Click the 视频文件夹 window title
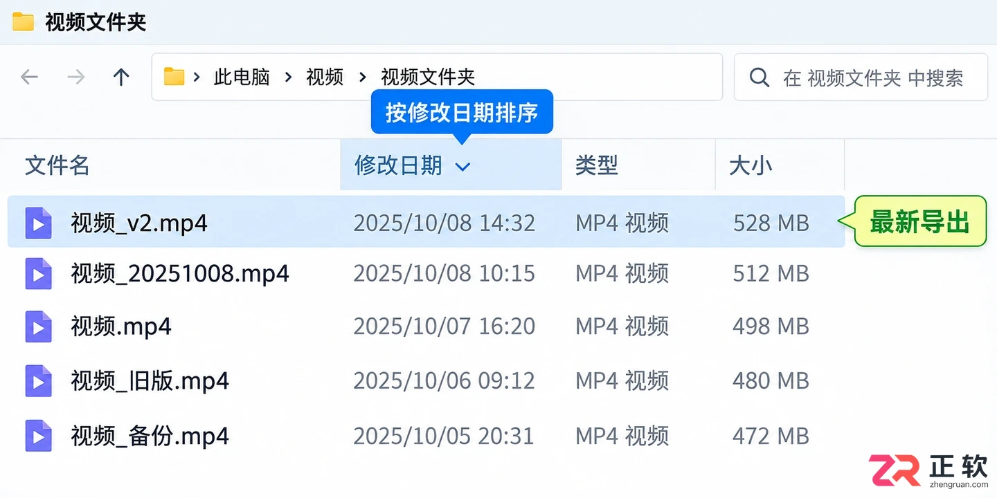This screenshot has height=498, width=997. (96, 22)
